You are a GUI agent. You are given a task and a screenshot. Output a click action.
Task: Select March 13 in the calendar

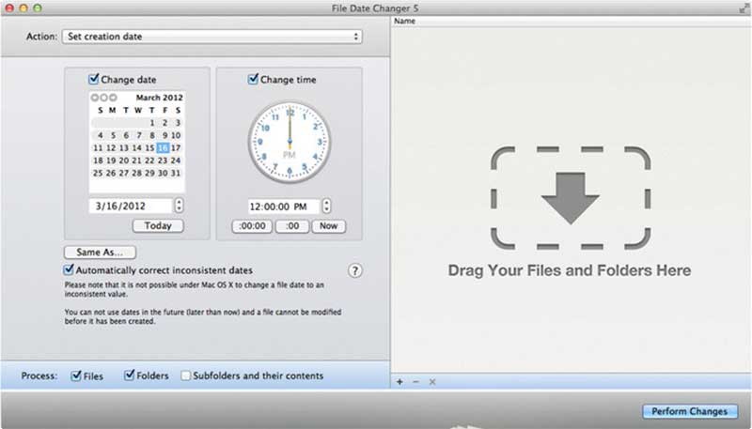click(124, 147)
